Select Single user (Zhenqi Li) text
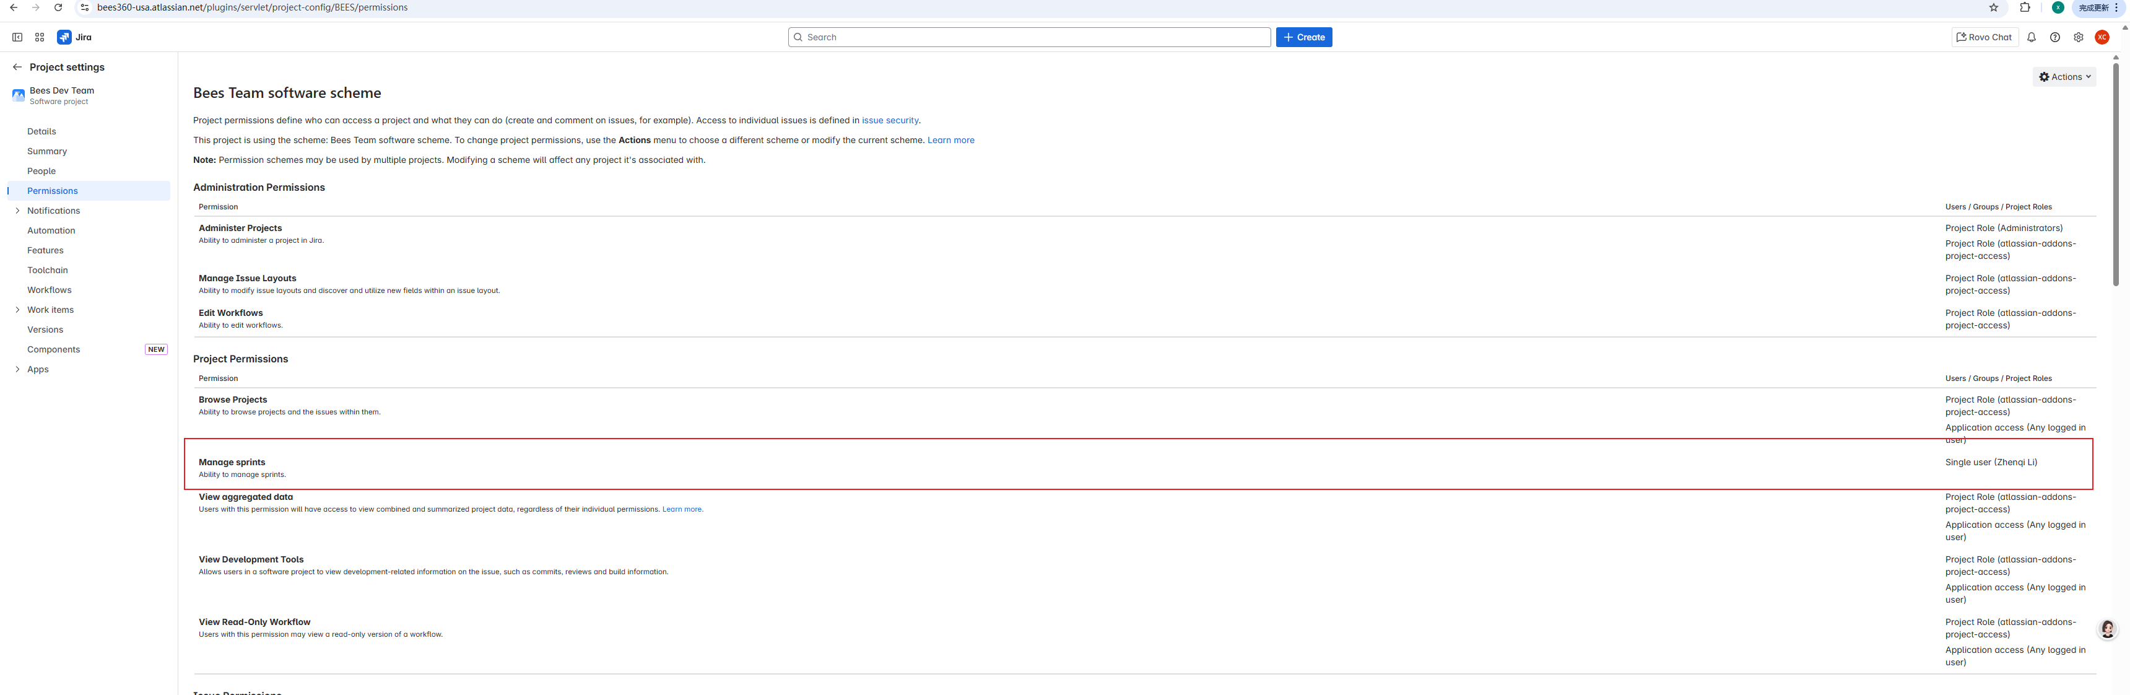Image resolution: width=2130 pixels, height=695 pixels. pyautogui.click(x=1990, y=463)
